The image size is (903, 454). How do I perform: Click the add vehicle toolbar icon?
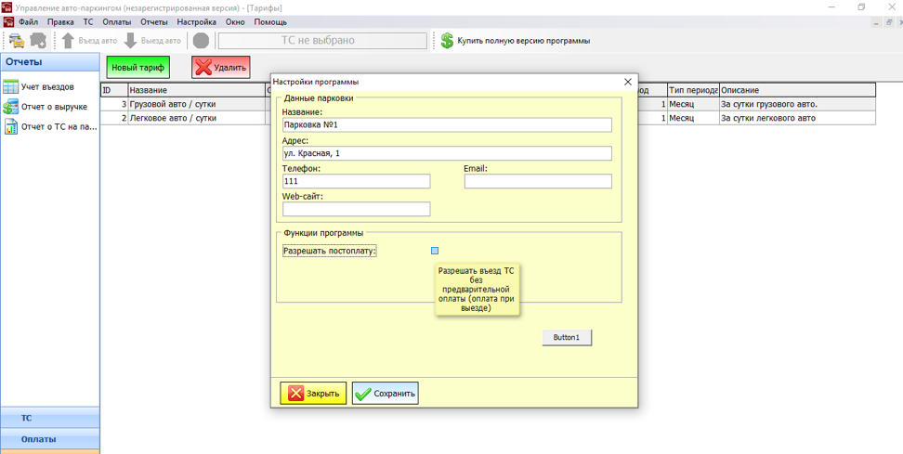click(39, 41)
